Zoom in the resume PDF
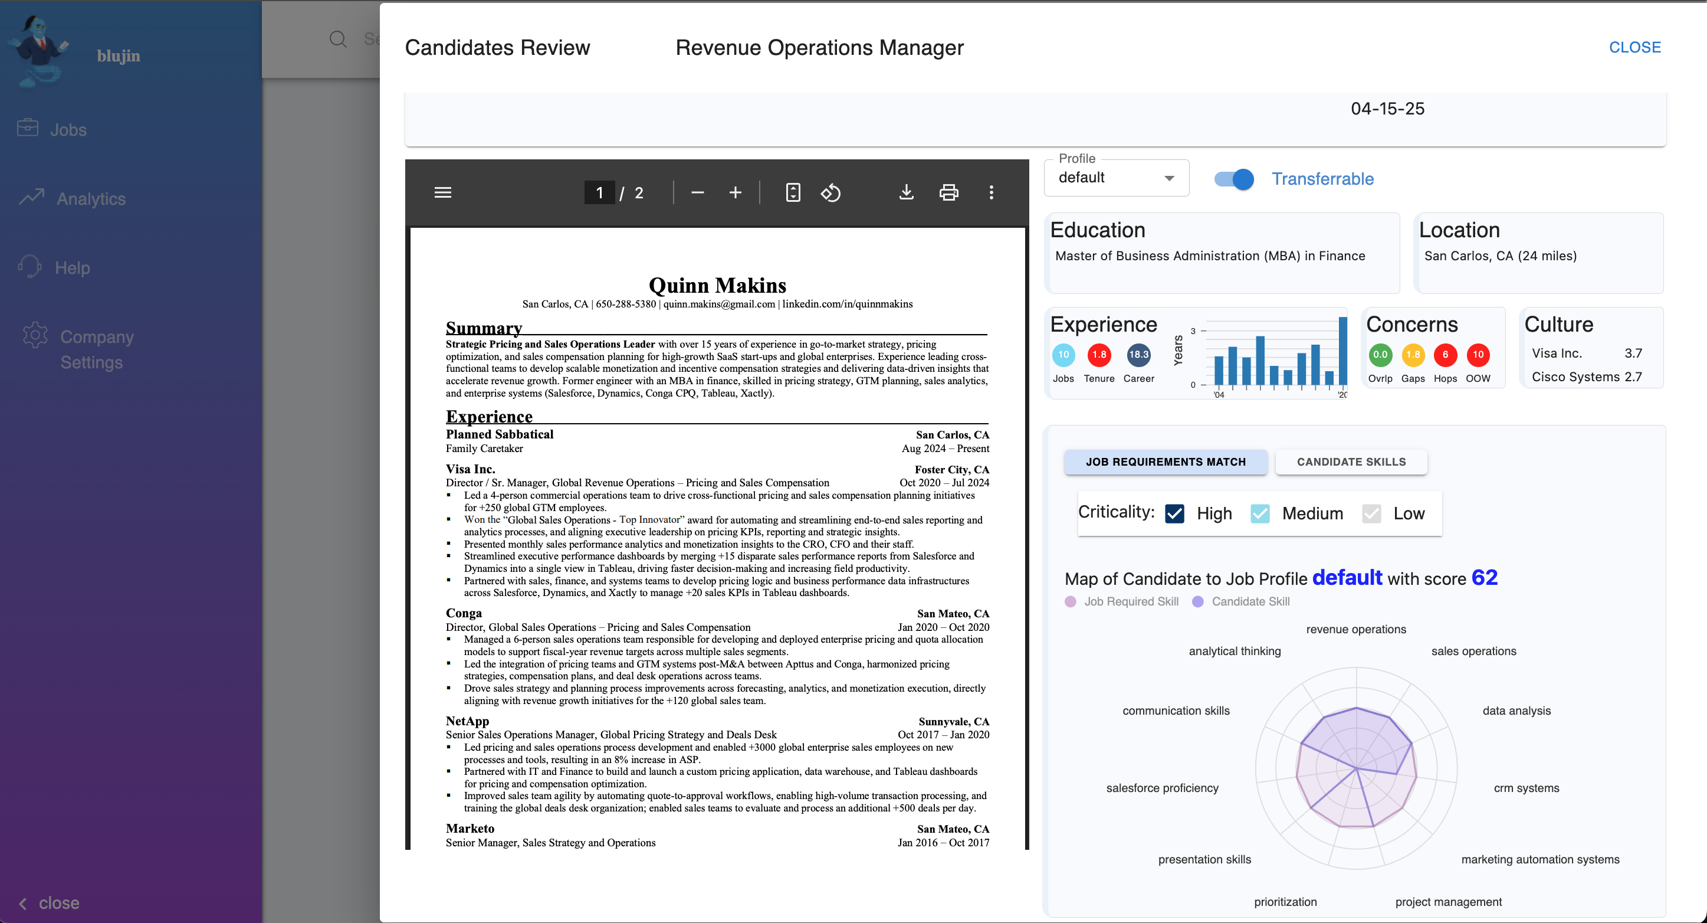This screenshot has width=1707, height=923. [x=735, y=192]
